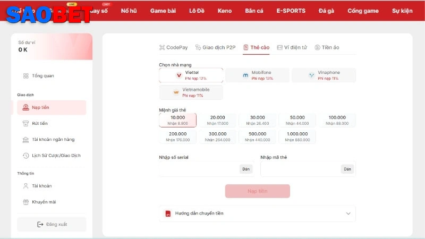Viewport: 425px width, 239px height.
Task: Switch to the CodePay tab
Action: click(174, 47)
